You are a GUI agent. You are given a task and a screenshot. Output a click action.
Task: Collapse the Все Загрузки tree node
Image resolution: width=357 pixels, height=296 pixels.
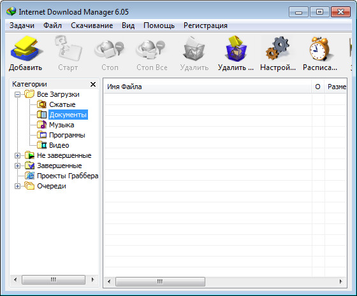pyautogui.click(x=17, y=94)
